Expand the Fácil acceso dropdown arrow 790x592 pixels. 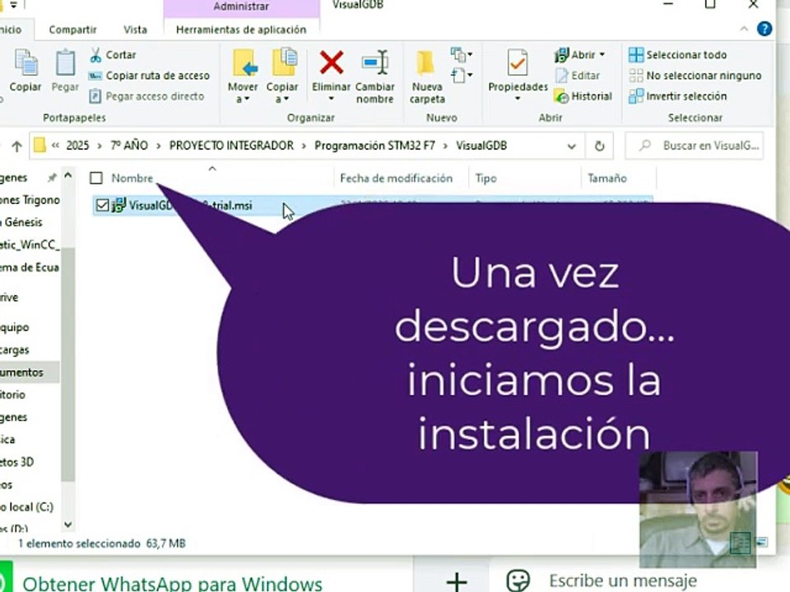(x=470, y=76)
